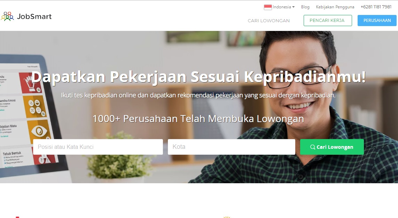The width and height of the screenshot is (398, 218).
Task: Click the blue PERUSAHAAN button
Action: click(x=377, y=21)
